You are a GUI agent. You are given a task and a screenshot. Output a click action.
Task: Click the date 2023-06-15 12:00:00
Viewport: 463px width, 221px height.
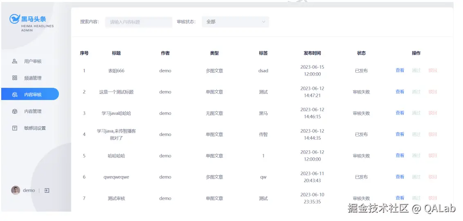pos(312,71)
